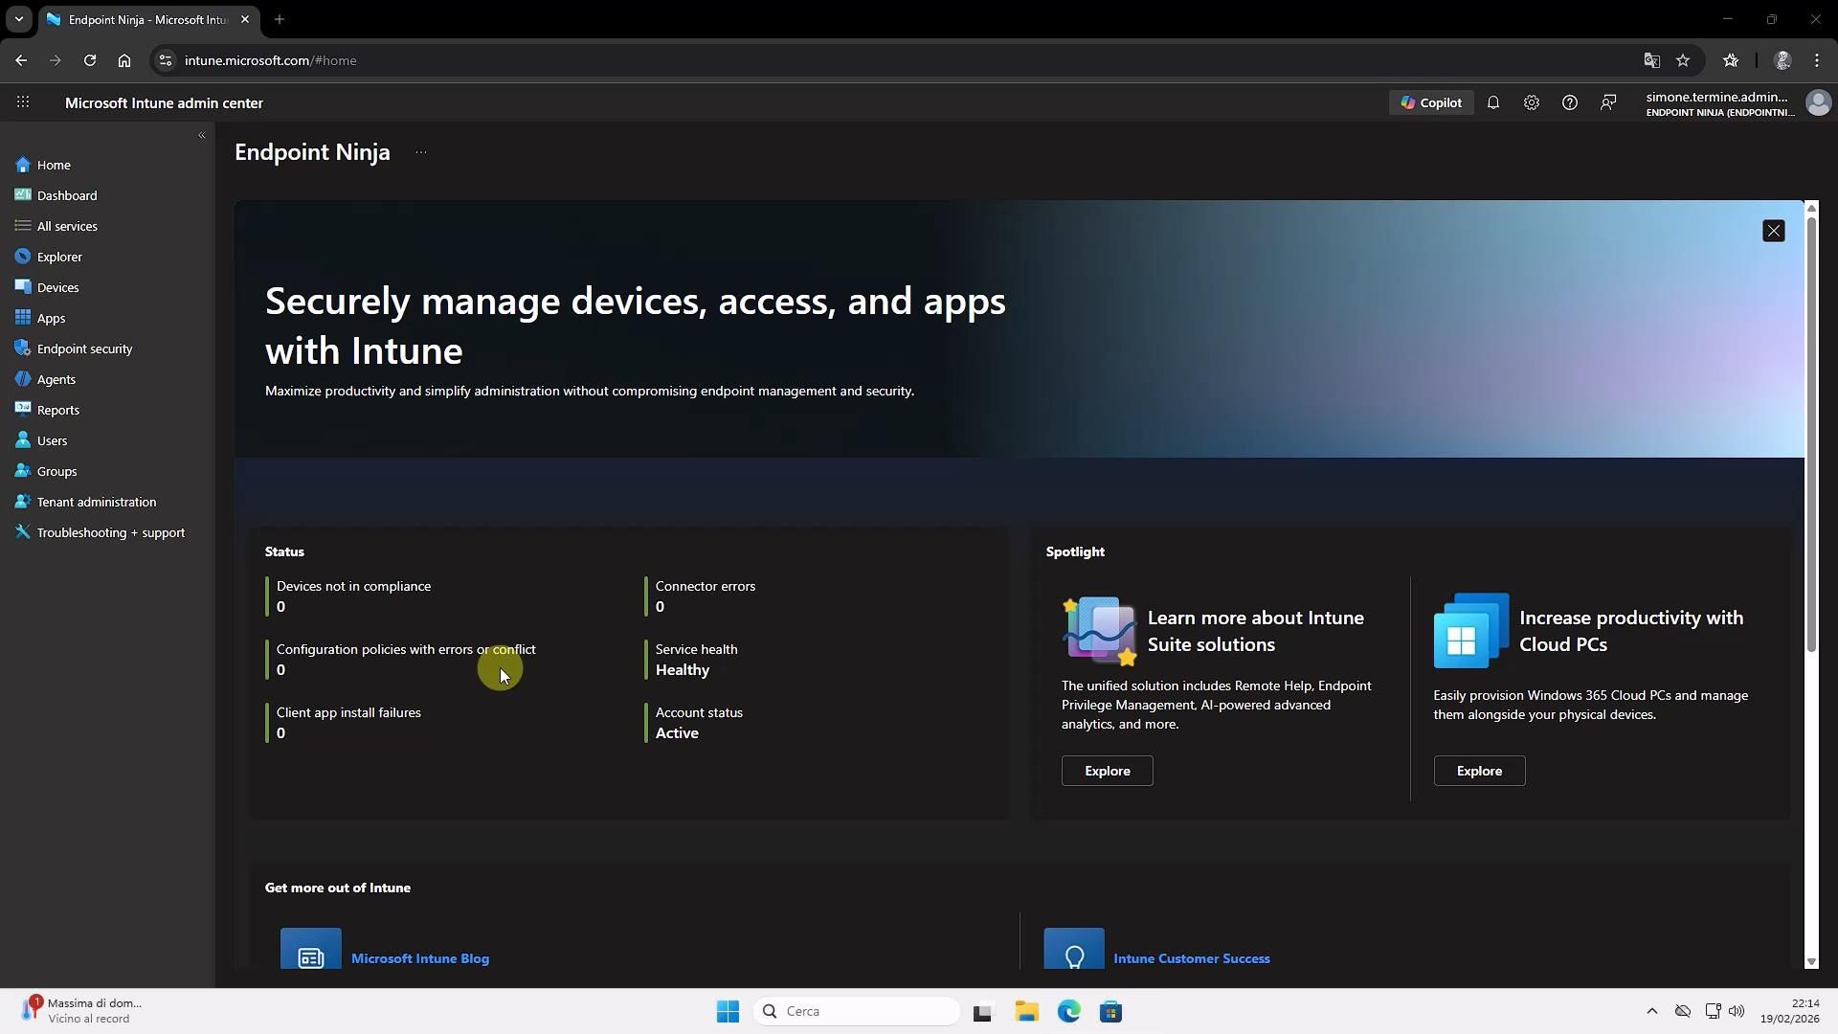Click Microsoft Intune Blog icon tile
Viewport: 1838px width, 1034px height.
[310, 951]
